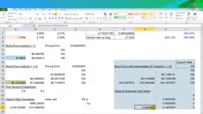The image size is (203, 114).
Task: Click the Copy command
Action: coord(11,16)
